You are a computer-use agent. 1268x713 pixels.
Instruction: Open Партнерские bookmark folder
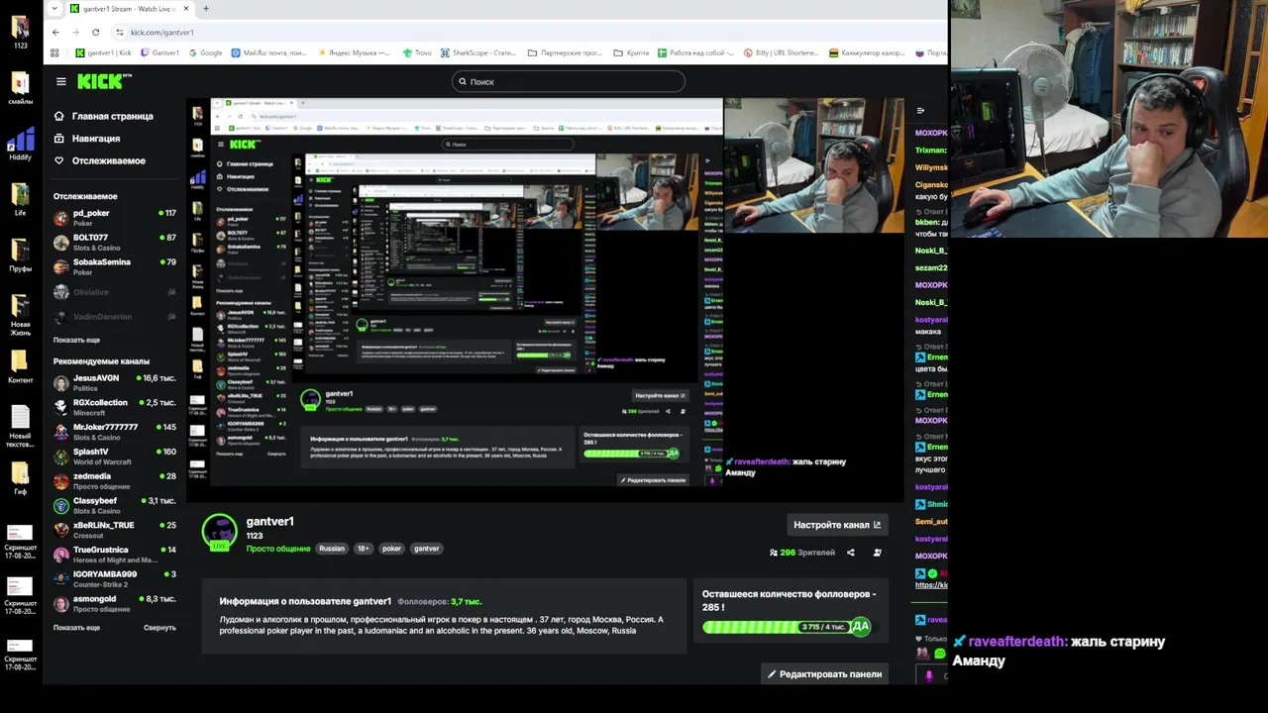[566, 52]
